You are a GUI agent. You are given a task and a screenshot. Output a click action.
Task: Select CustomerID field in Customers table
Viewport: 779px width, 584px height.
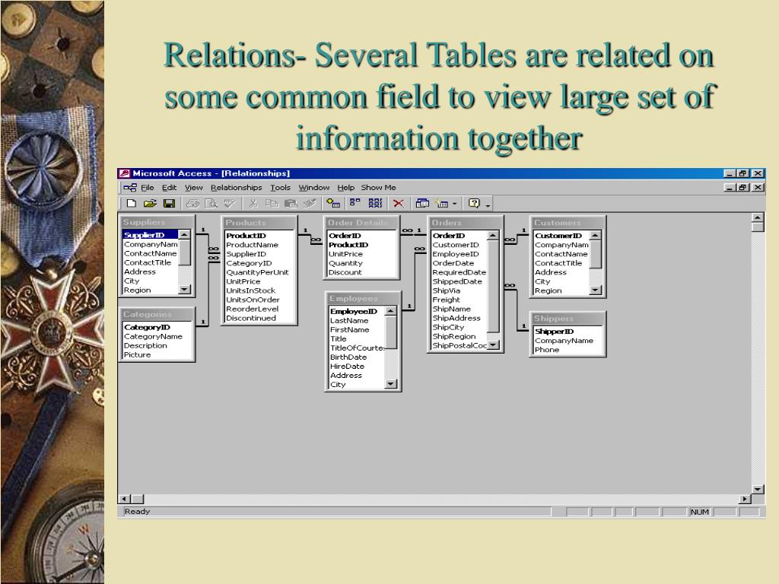(561, 236)
